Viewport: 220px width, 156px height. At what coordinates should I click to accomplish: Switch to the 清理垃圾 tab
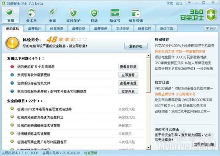click(x=78, y=29)
